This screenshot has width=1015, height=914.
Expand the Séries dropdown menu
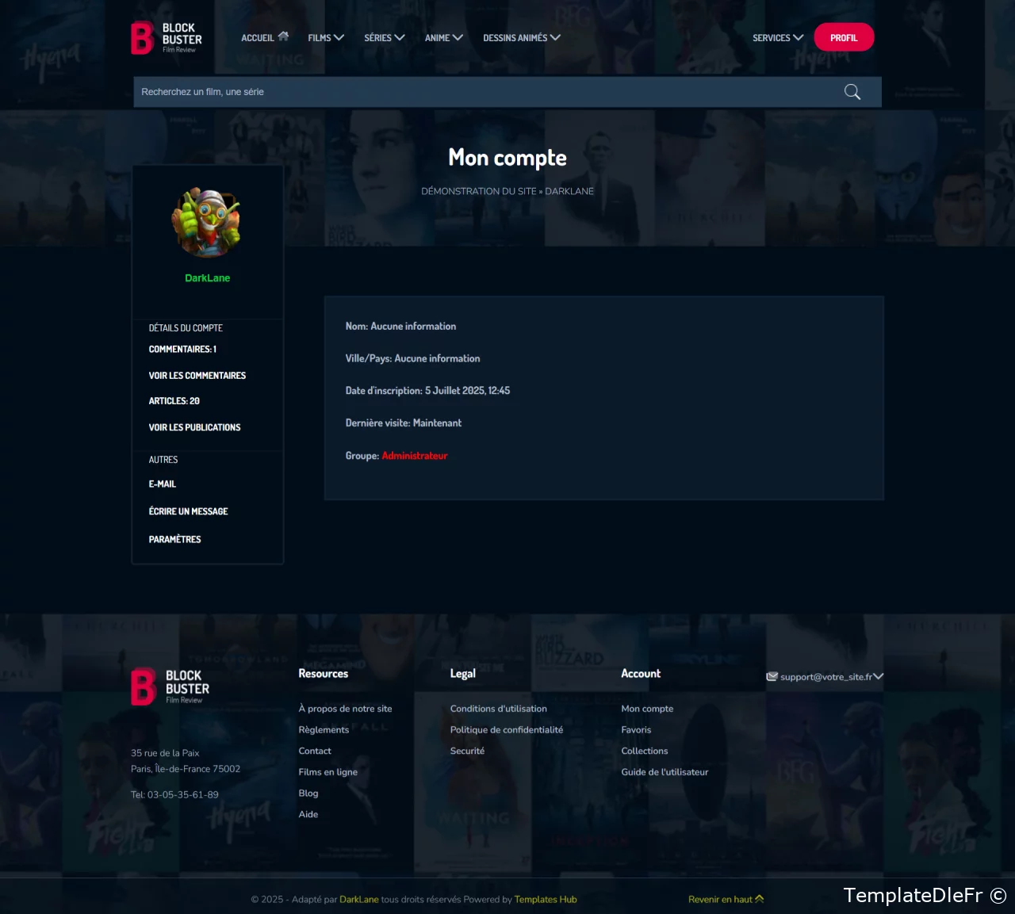pyautogui.click(x=384, y=37)
